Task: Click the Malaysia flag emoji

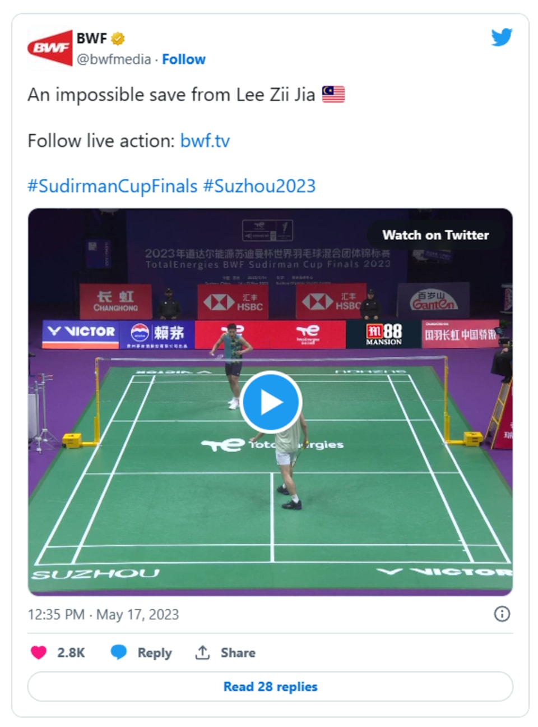Action: 333,94
